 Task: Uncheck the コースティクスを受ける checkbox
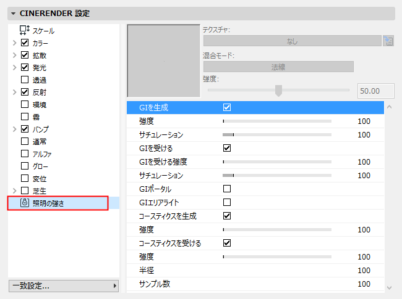(227, 243)
